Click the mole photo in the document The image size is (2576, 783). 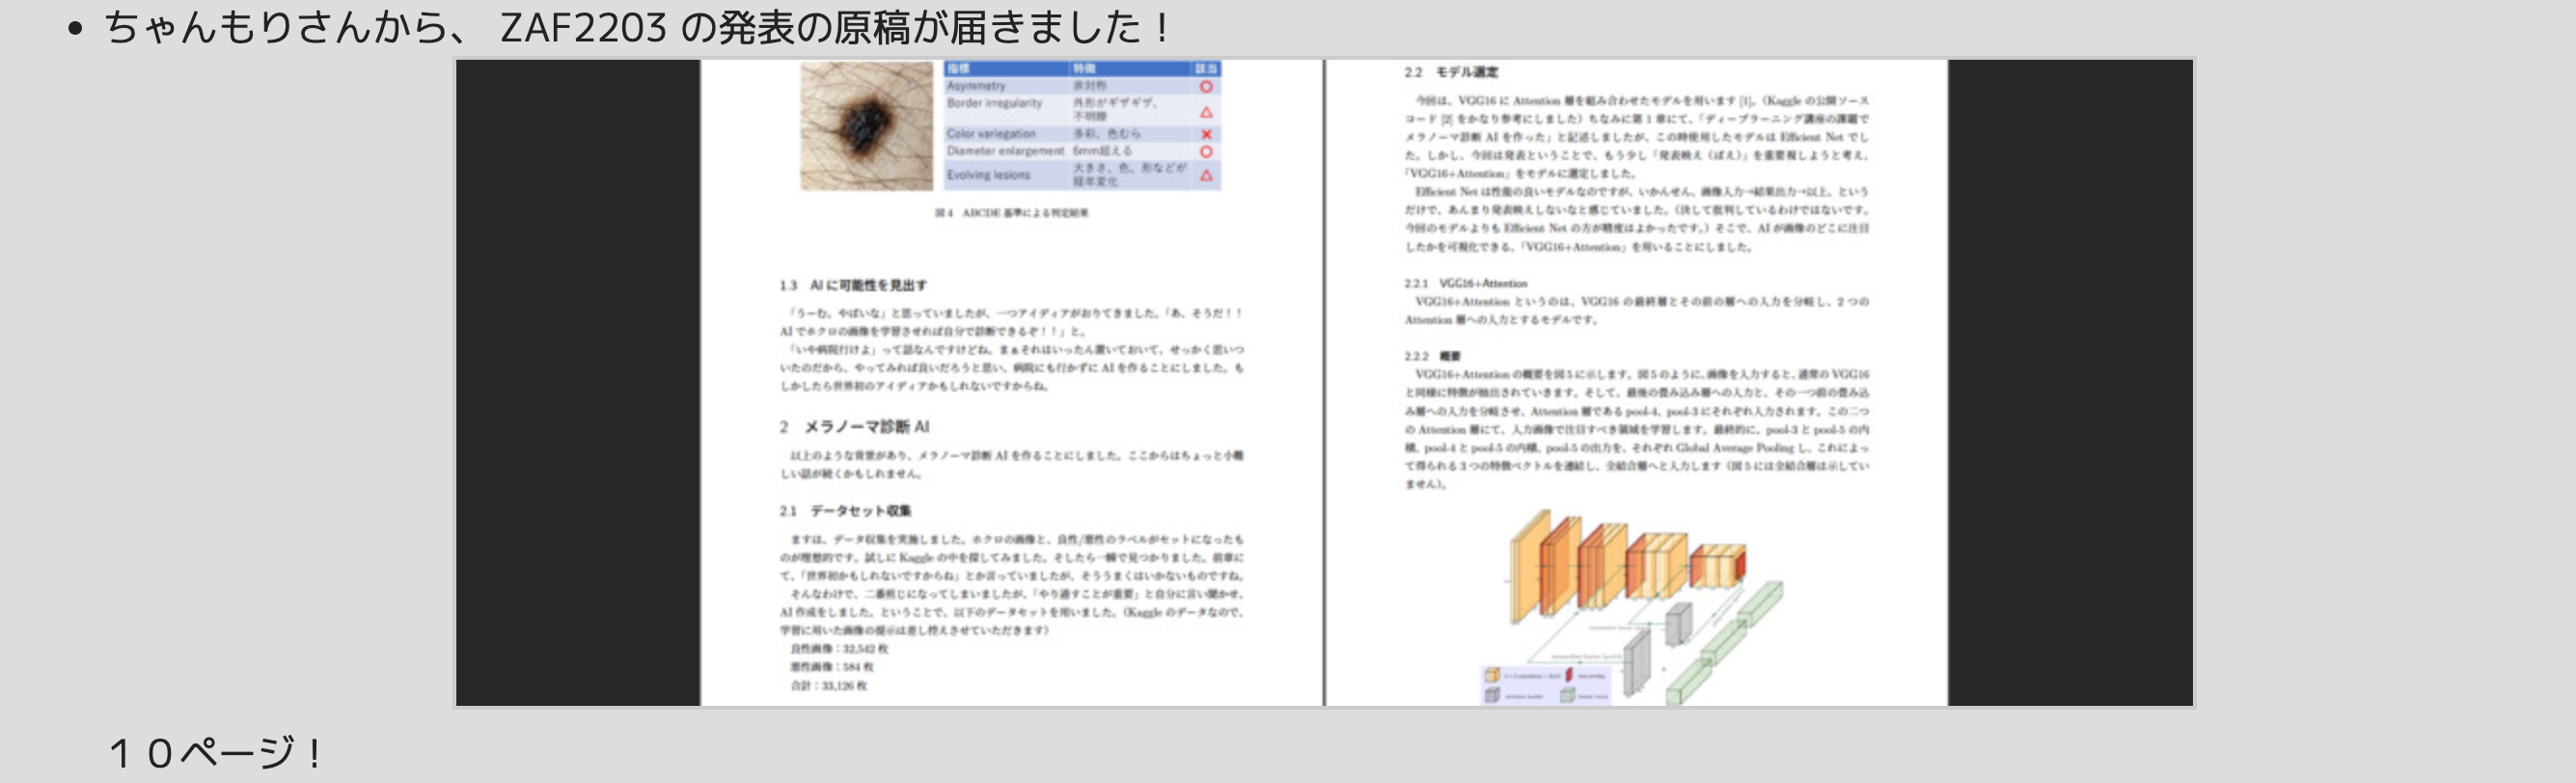(866, 125)
